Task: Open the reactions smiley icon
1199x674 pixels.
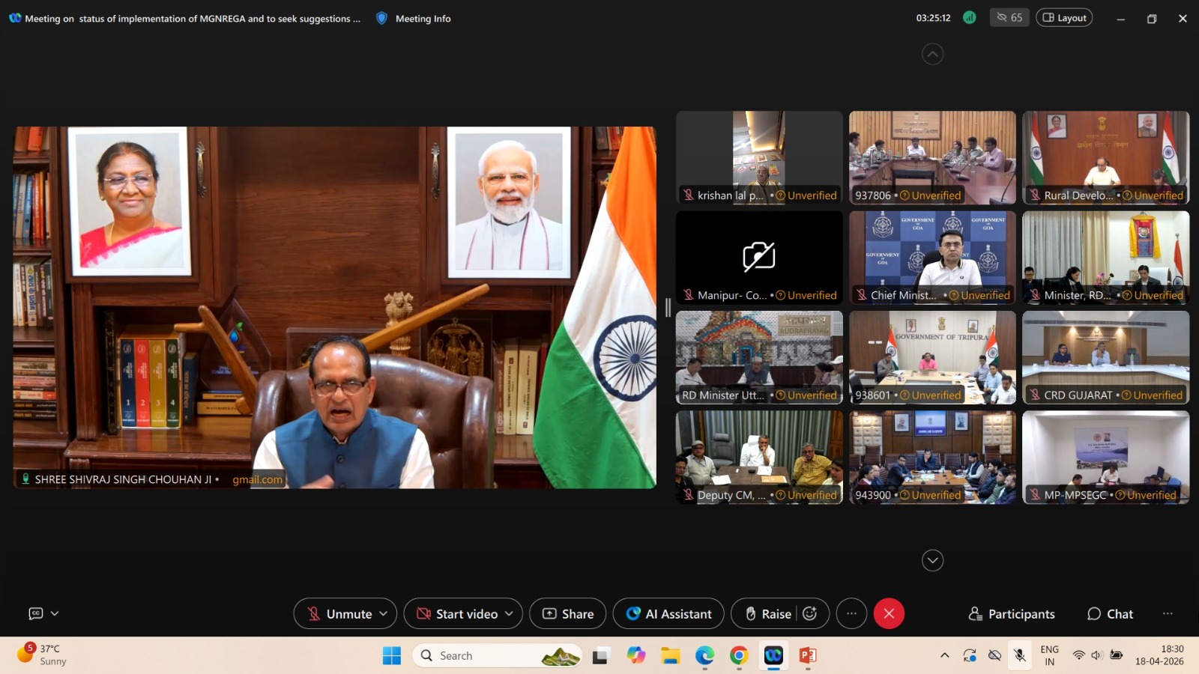Action: pyautogui.click(x=810, y=613)
